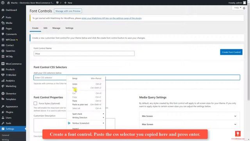Click the Swatches gear icon in sidebar
250x141 pixels.
(x=3, y=51)
